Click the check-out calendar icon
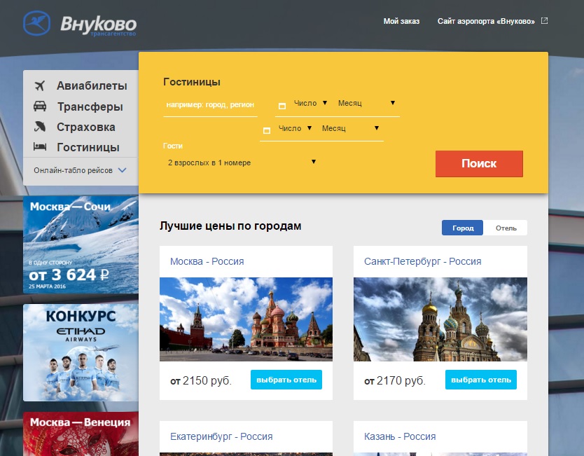Viewport: 584px width, 456px height. click(267, 131)
